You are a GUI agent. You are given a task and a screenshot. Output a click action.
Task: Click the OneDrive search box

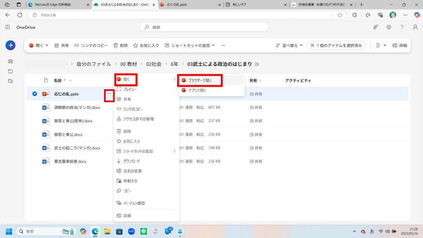pyautogui.click(x=204, y=27)
